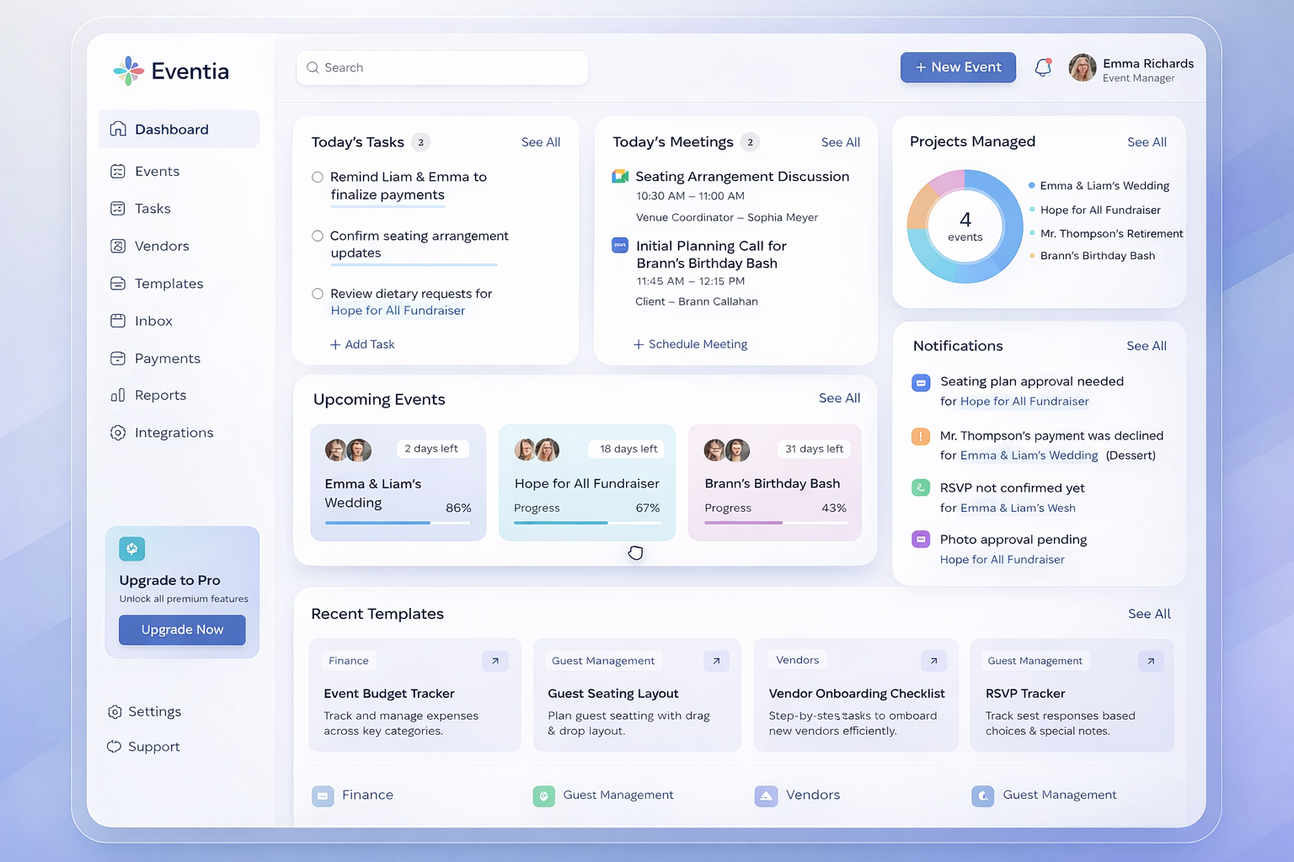Open Guest Seating Layout arrow icon
The width and height of the screenshot is (1294, 862).
pos(716,661)
